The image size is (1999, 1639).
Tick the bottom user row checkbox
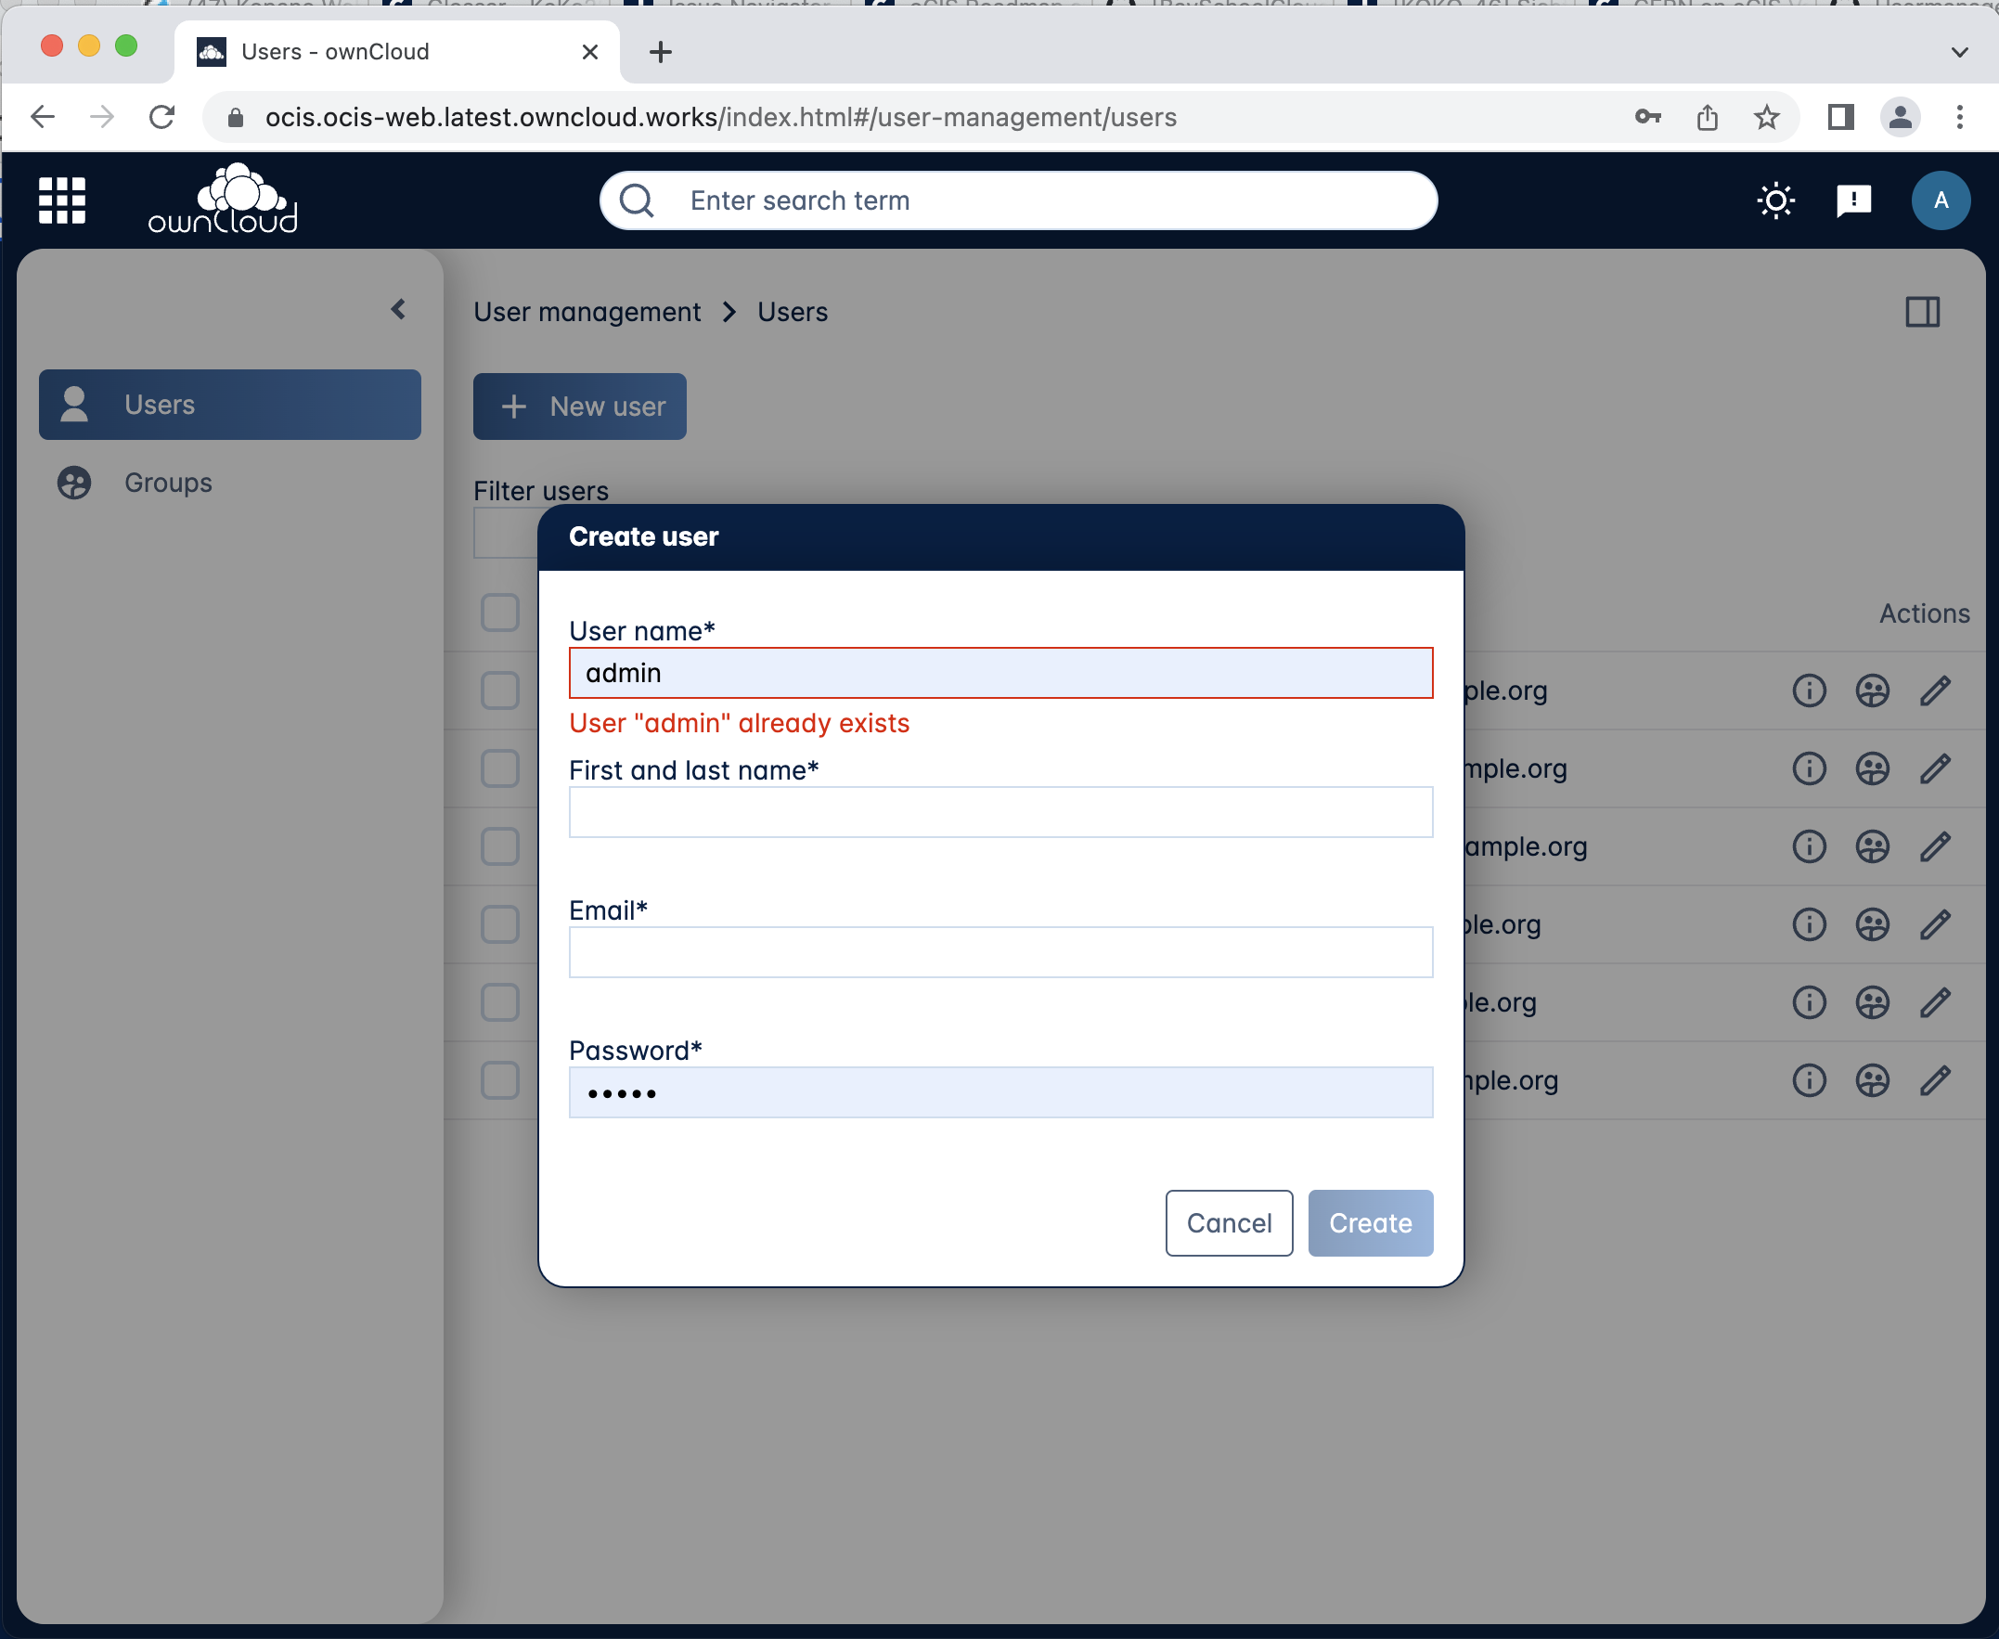[500, 1080]
